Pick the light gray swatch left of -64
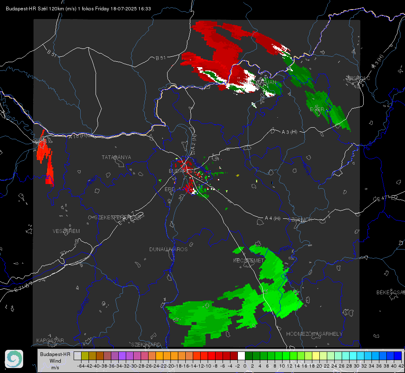This screenshot has width=405, height=373. 77,356
